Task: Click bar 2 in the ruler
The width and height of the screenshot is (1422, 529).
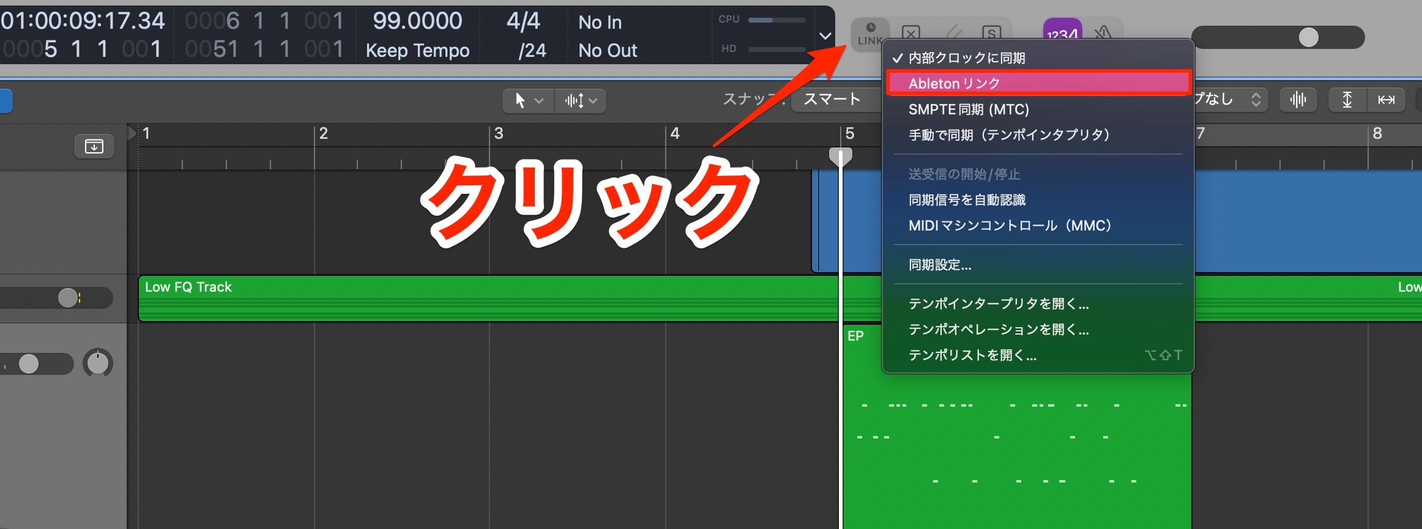Action: 324,133
